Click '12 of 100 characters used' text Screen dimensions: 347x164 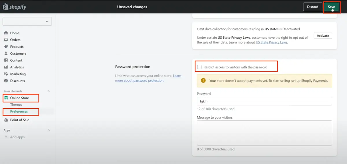click(x=216, y=109)
